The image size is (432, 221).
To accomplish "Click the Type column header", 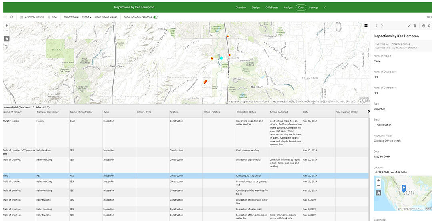I will [119, 112].
